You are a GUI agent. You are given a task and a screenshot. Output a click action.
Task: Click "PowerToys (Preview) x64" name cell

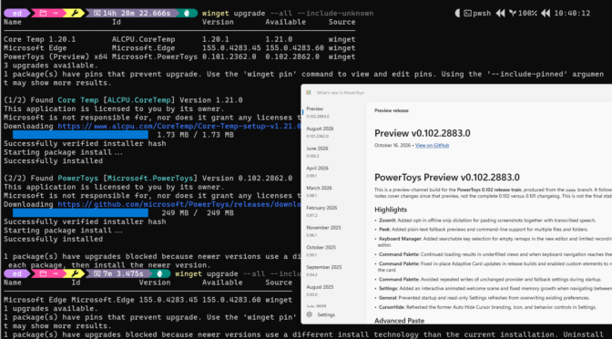[x=56, y=56]
